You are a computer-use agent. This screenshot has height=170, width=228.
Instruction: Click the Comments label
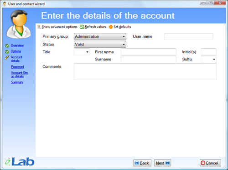click(x=52, y=66)
